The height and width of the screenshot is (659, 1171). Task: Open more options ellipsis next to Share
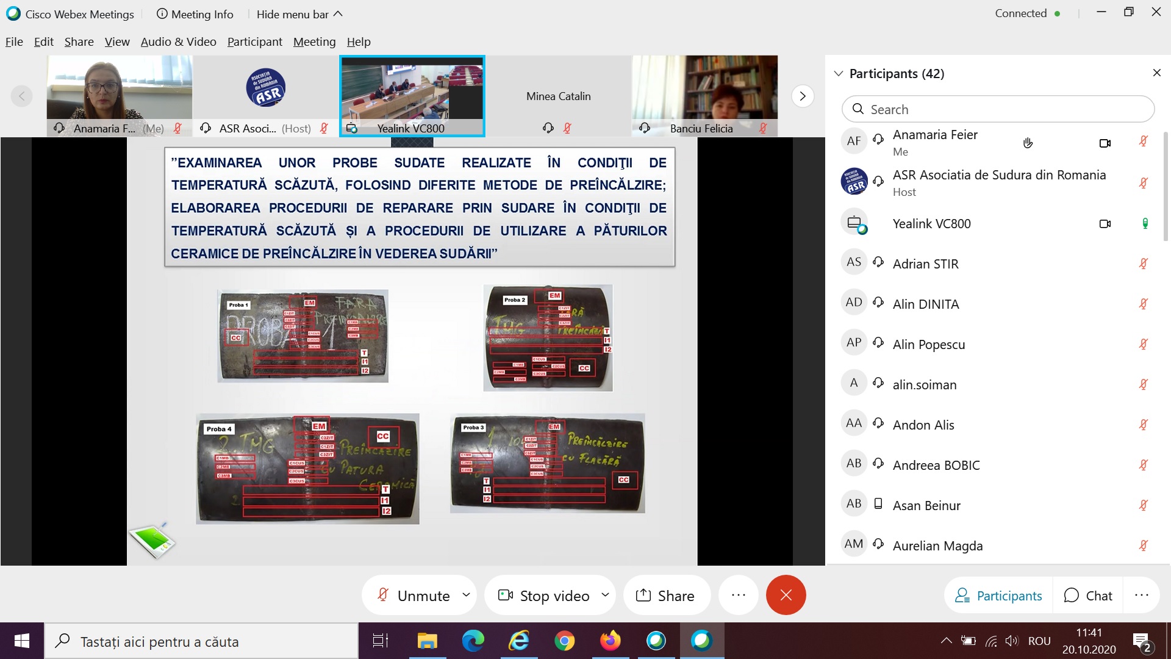point(738,595)
